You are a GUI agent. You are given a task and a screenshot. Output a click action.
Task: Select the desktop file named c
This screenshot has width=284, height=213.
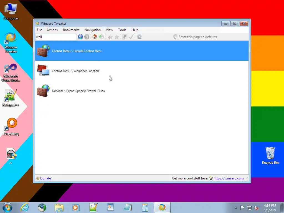tap(11, 156)
